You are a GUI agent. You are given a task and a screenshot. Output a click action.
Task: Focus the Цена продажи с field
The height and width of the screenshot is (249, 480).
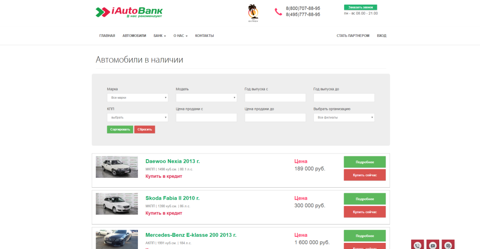click(206, 117)
